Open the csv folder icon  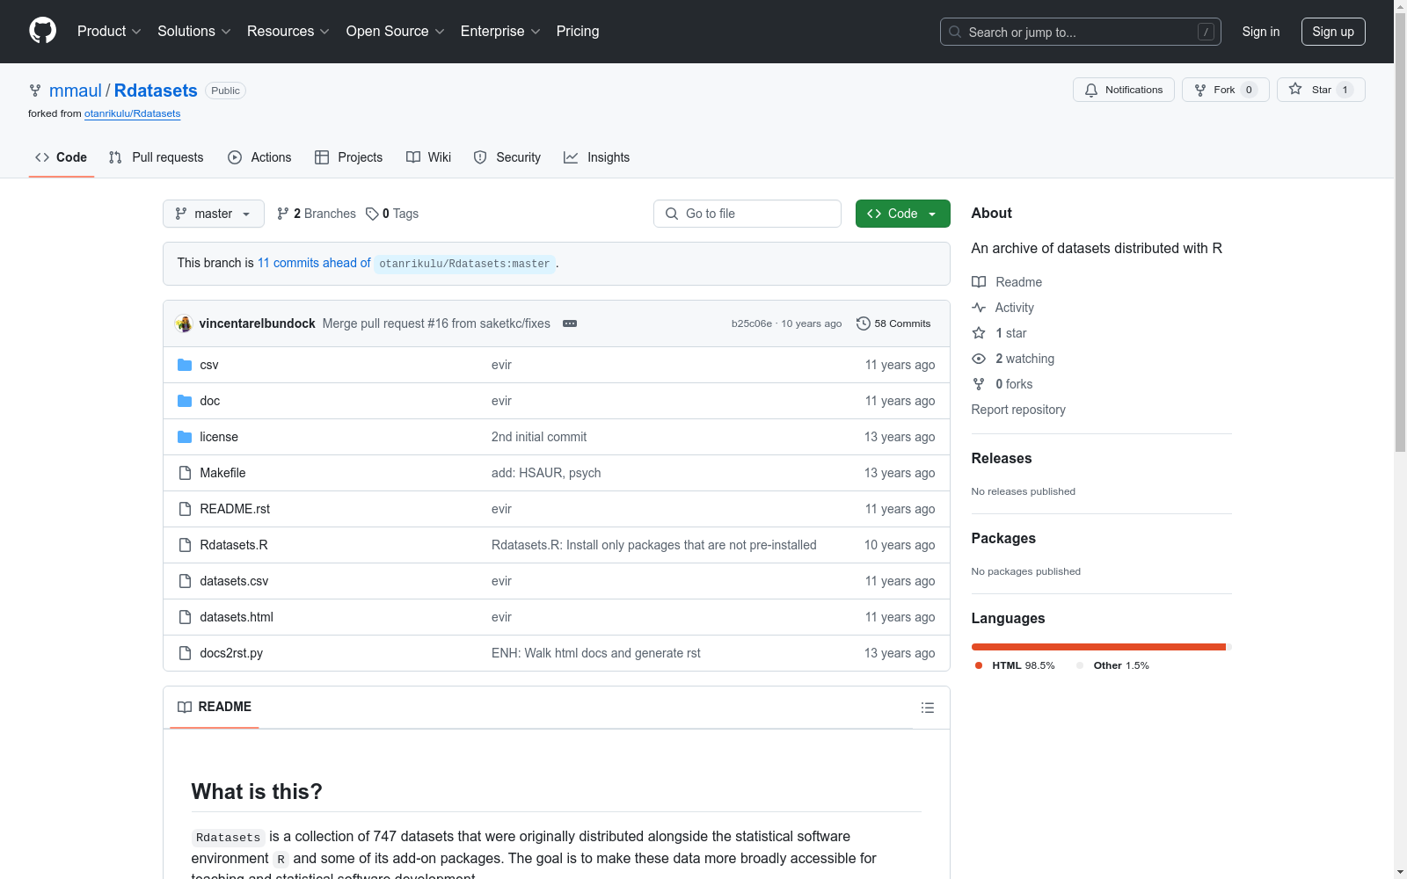pos(185,365)
